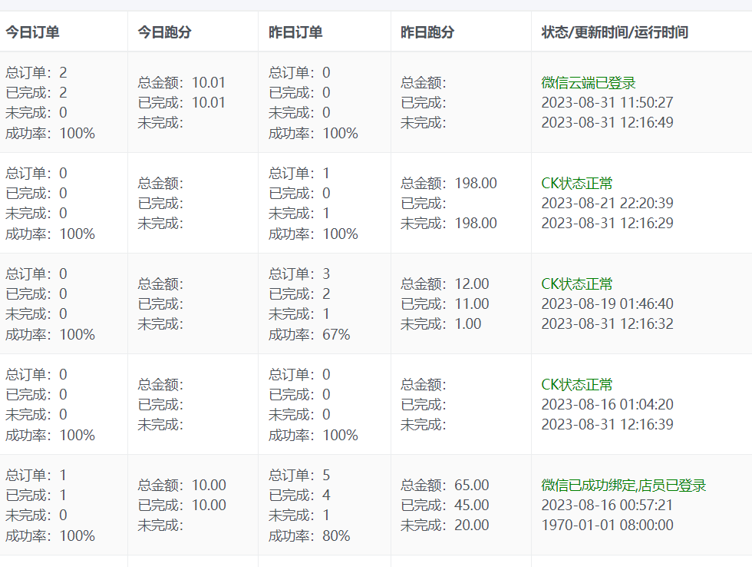Screen dimensions: 752x567
Task: Click timestamp 2023-08-16 01:04:20
Action: 607,405
